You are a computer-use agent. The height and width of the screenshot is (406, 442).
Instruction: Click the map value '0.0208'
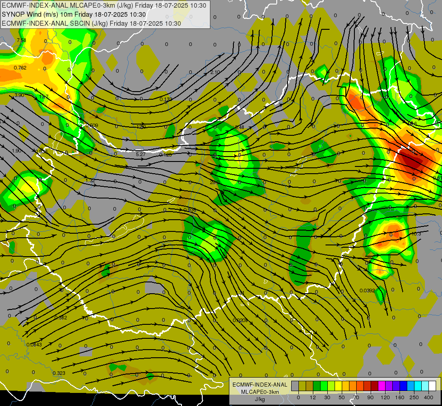241,320
